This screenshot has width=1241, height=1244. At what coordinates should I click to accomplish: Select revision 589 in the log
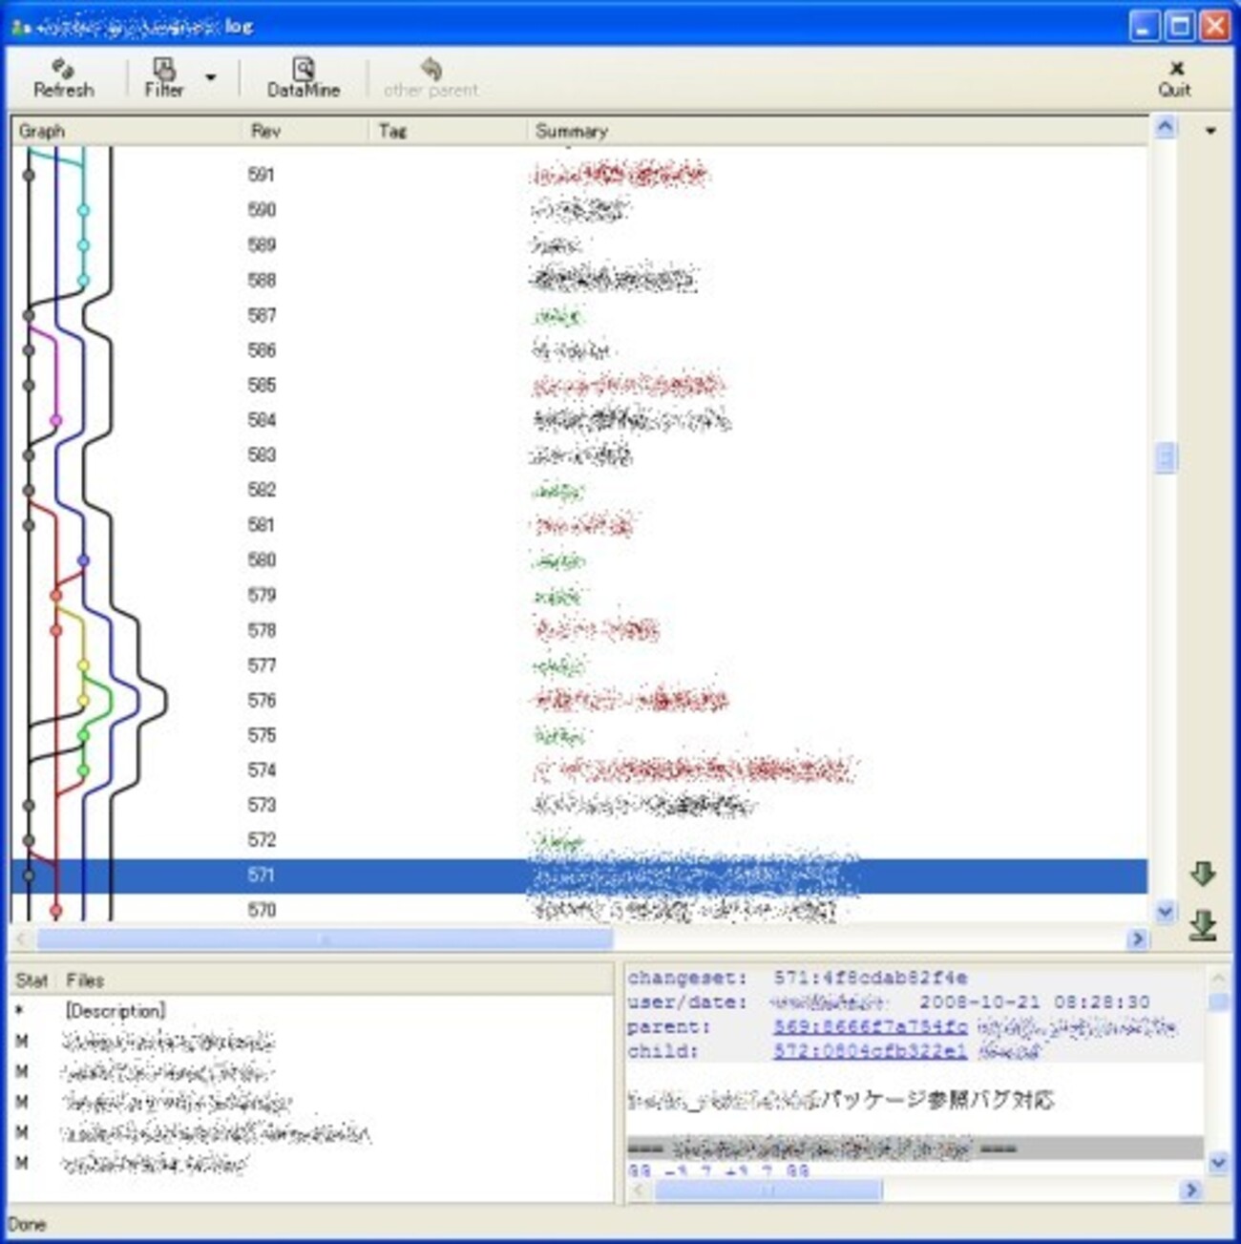point(578,245)
